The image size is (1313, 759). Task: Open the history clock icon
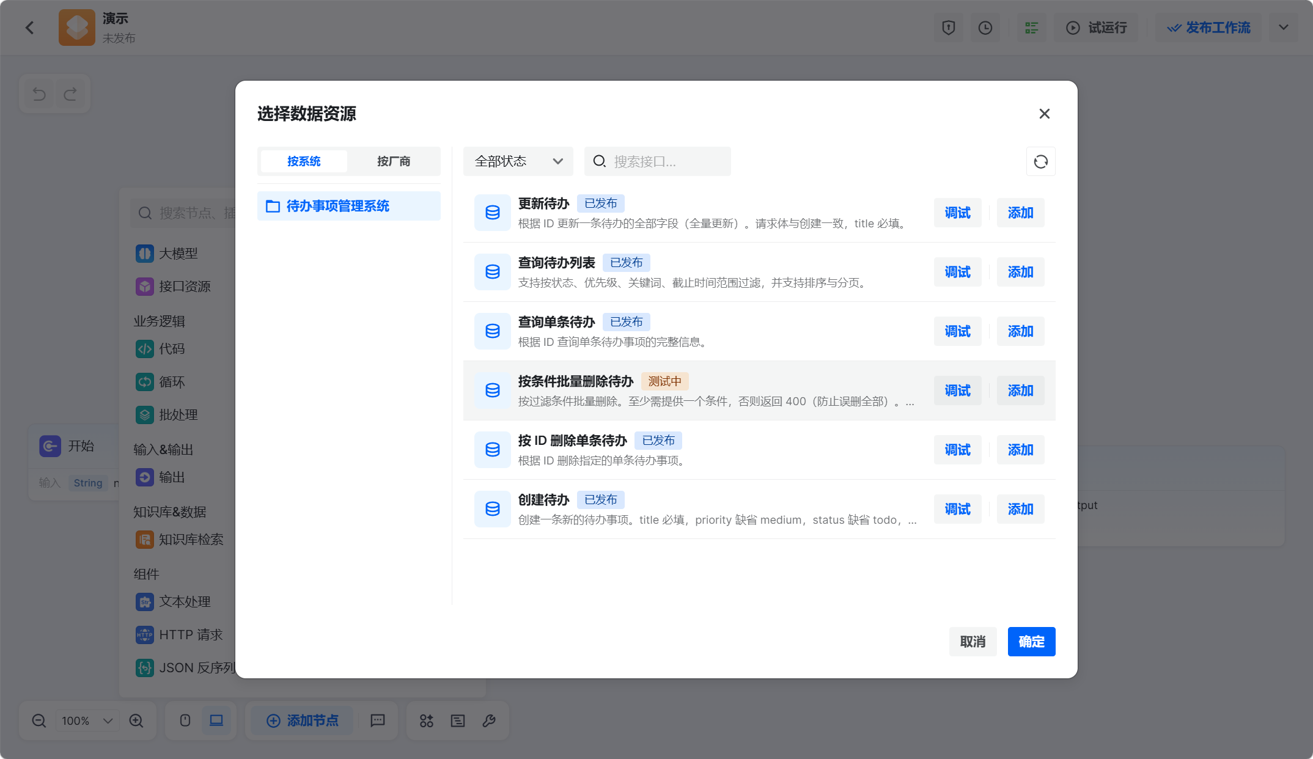pos(985,28)
